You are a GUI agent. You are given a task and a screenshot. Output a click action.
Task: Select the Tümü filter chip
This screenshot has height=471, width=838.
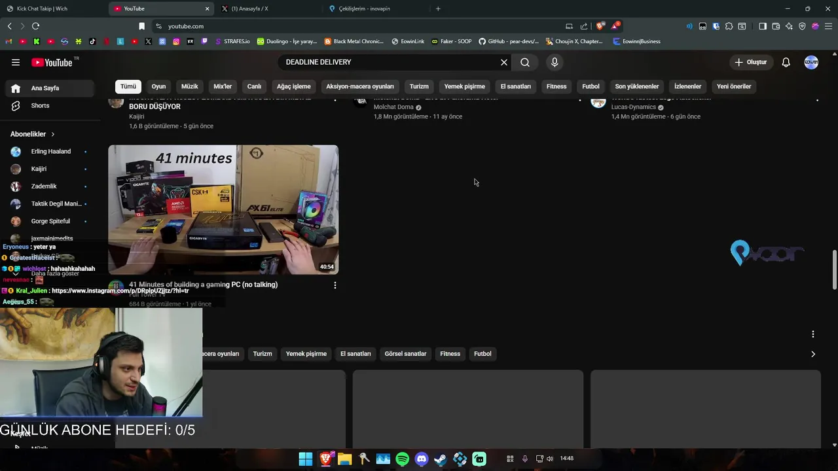tap(128, 86)
